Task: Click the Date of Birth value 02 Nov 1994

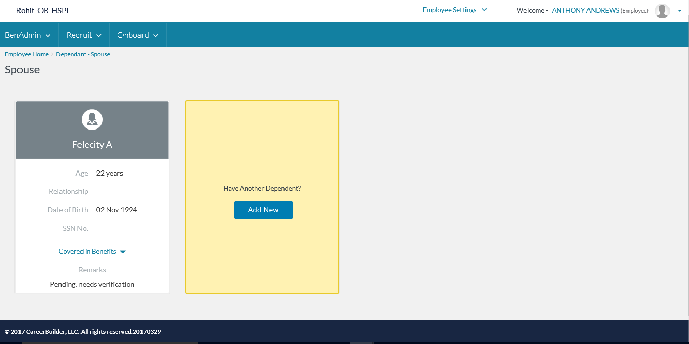Action: [116, 210]
